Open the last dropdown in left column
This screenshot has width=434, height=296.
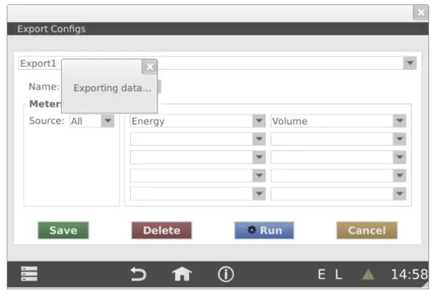pos(259,194)
